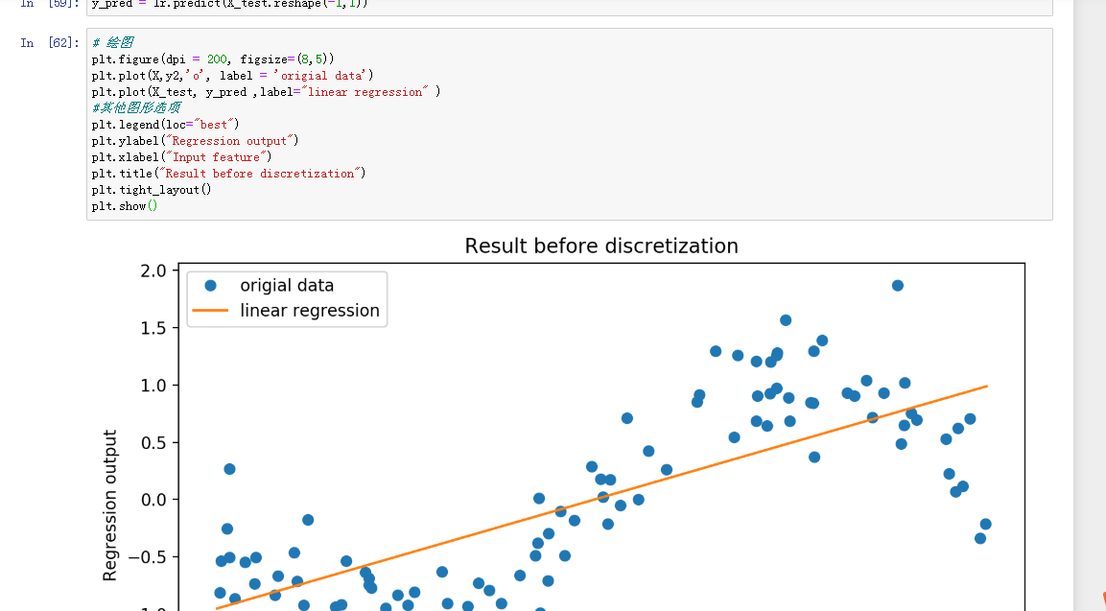Click the "Regression output" y-axis label

(x=110, y=505)
